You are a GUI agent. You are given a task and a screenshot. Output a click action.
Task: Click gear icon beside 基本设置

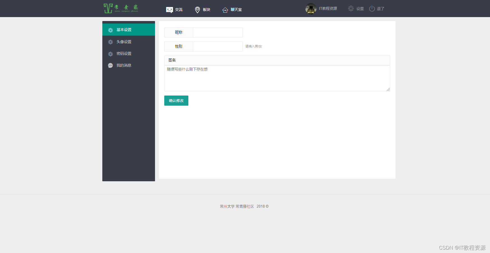pos(110,30)
